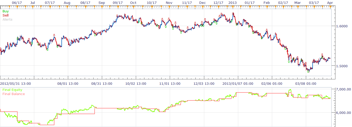
Task: Select the red Sell legend entry
Action: [x=5, y=15]
